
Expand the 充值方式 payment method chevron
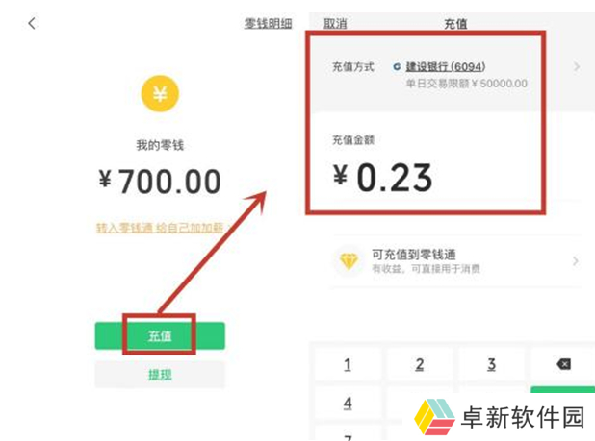pos(577,67)
